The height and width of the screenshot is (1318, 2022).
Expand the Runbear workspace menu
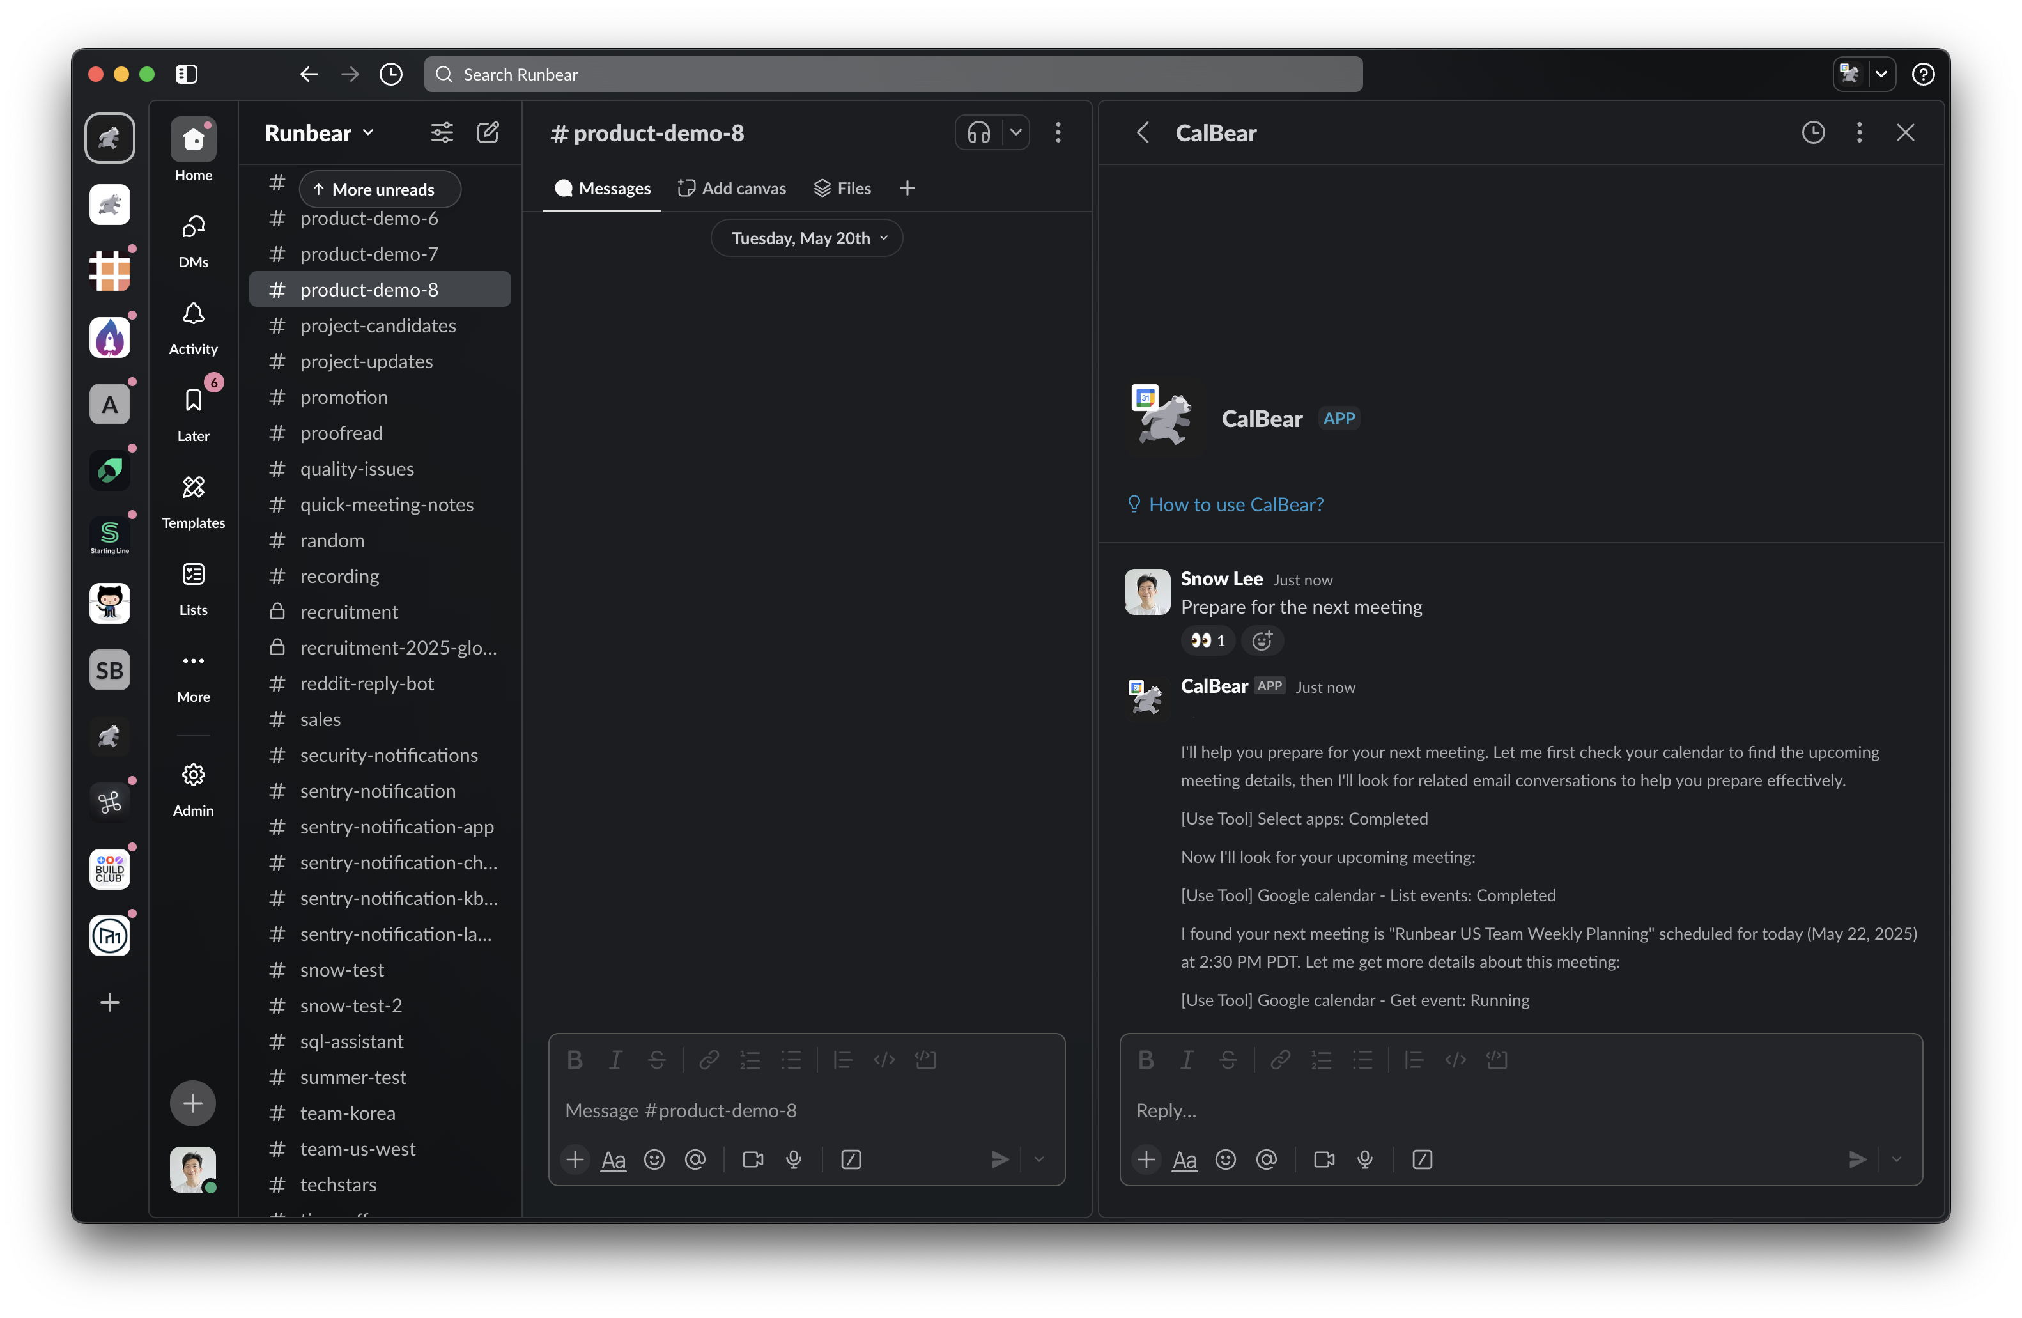(x=320, y=132)
